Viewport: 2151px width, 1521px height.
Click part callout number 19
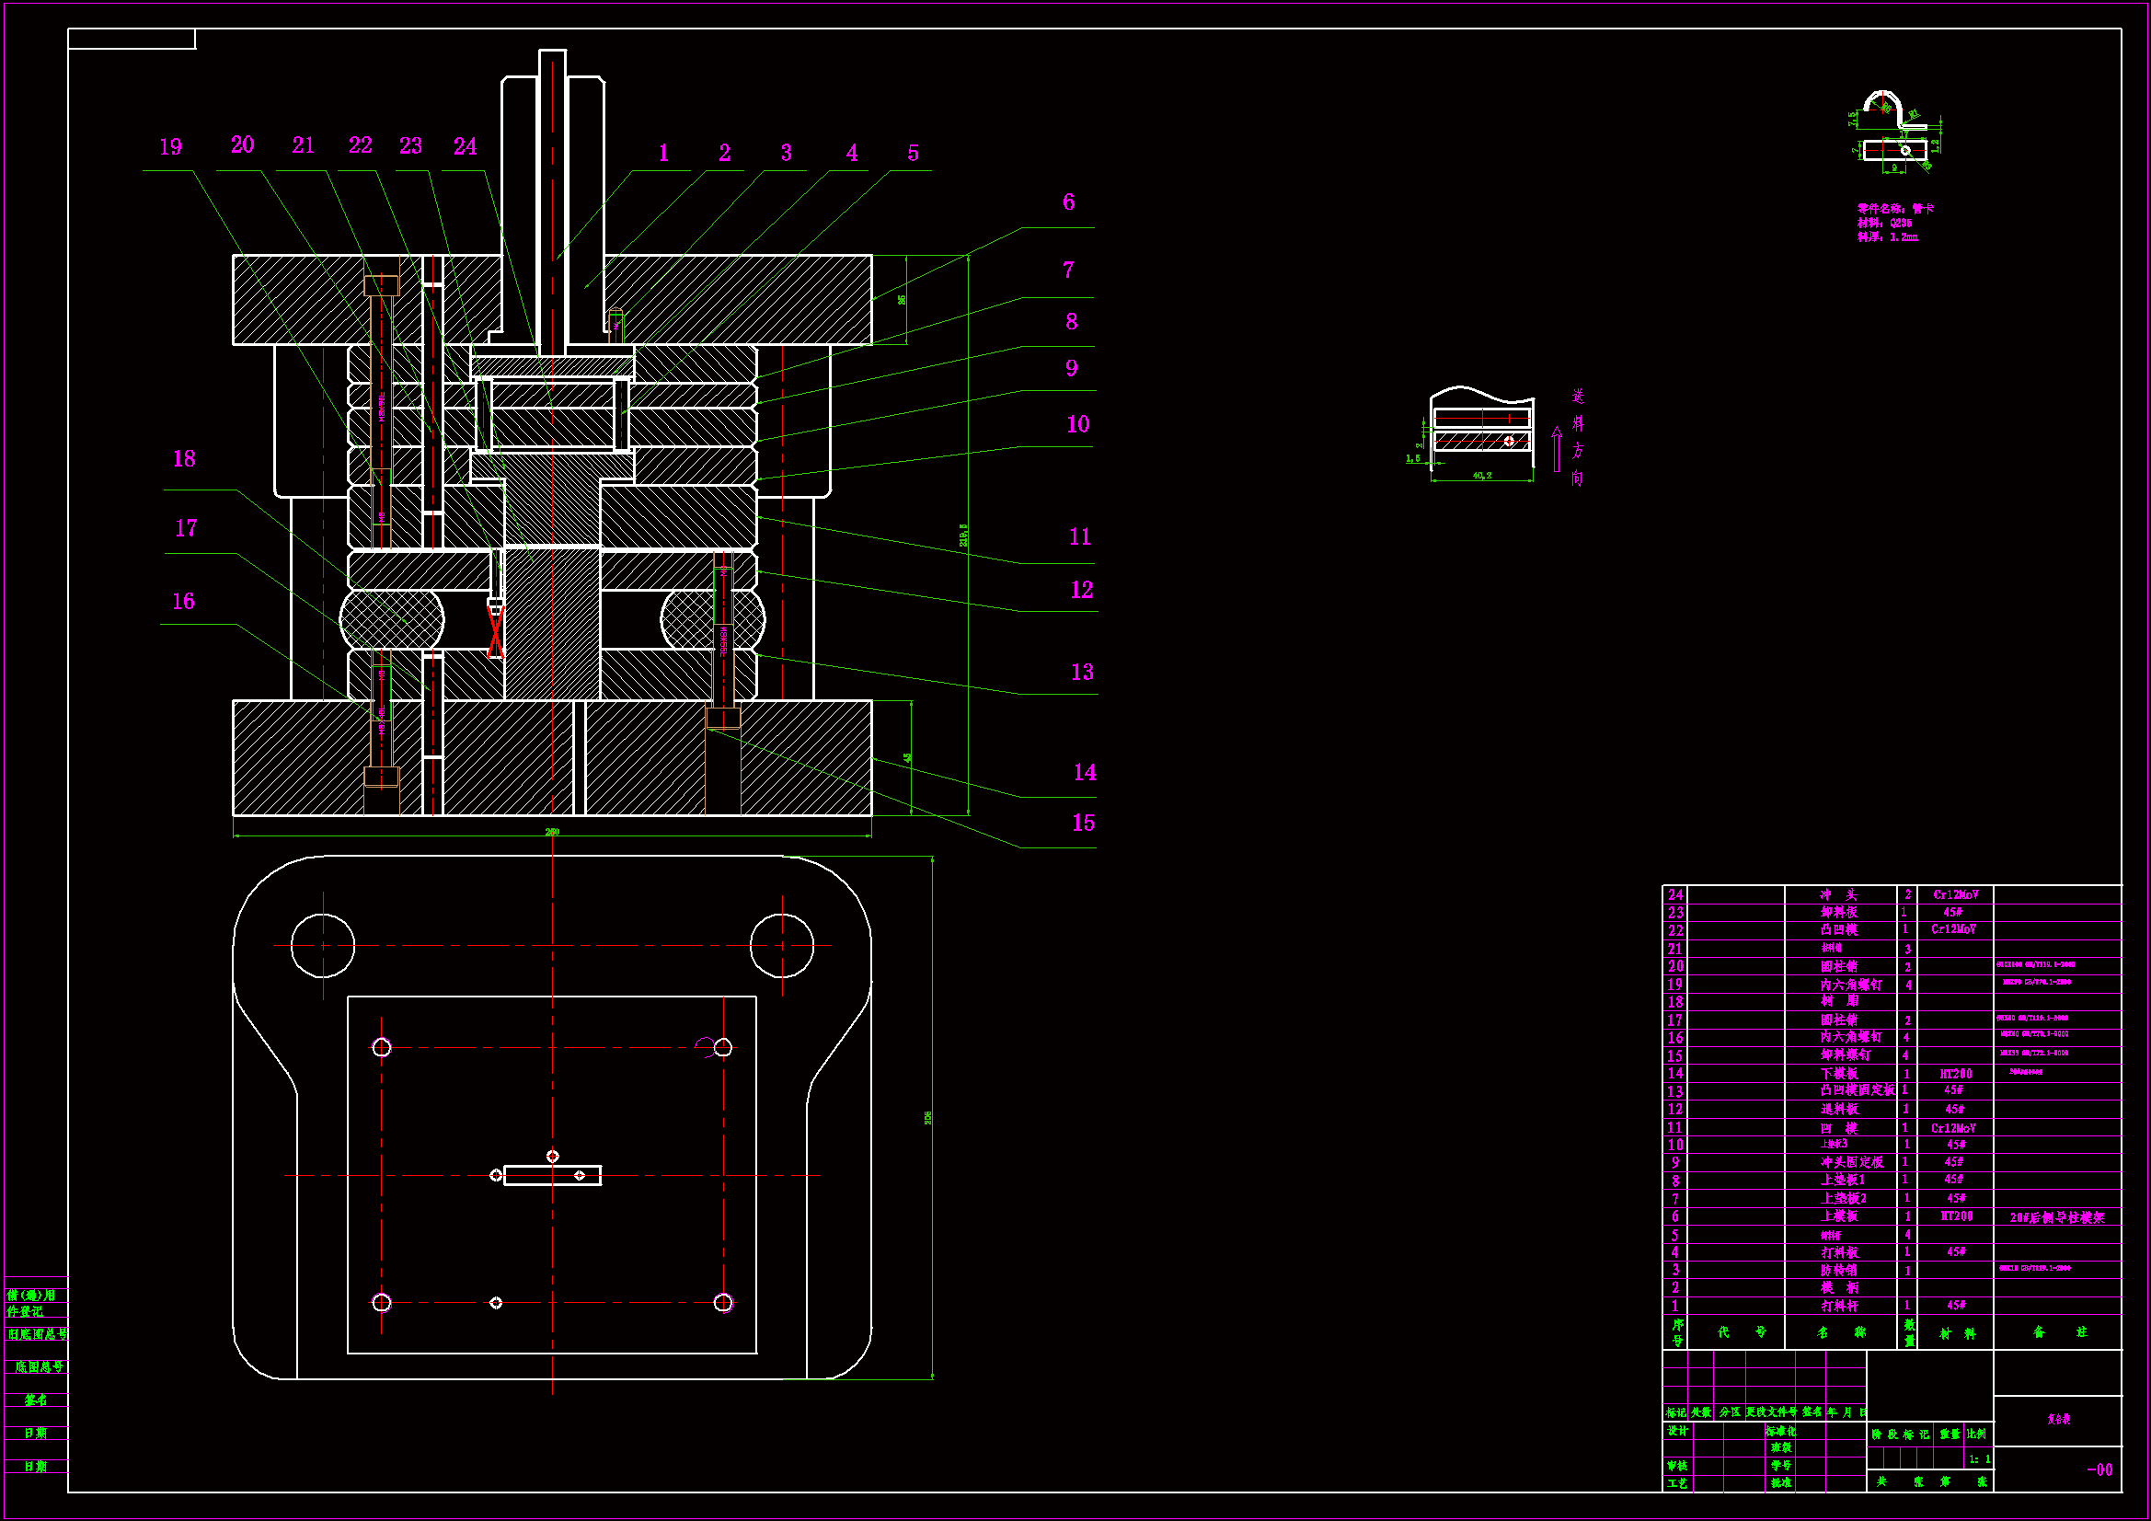click(170, 148)
